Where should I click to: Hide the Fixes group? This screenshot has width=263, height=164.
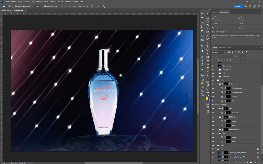[213, 146]
